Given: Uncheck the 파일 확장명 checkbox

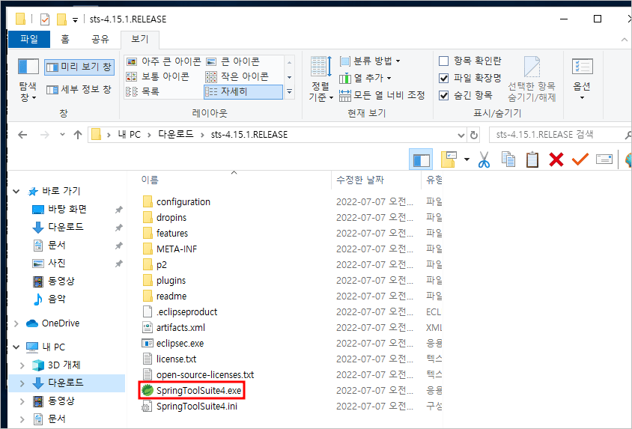Looking at the screenshot, I should (443, 78).
